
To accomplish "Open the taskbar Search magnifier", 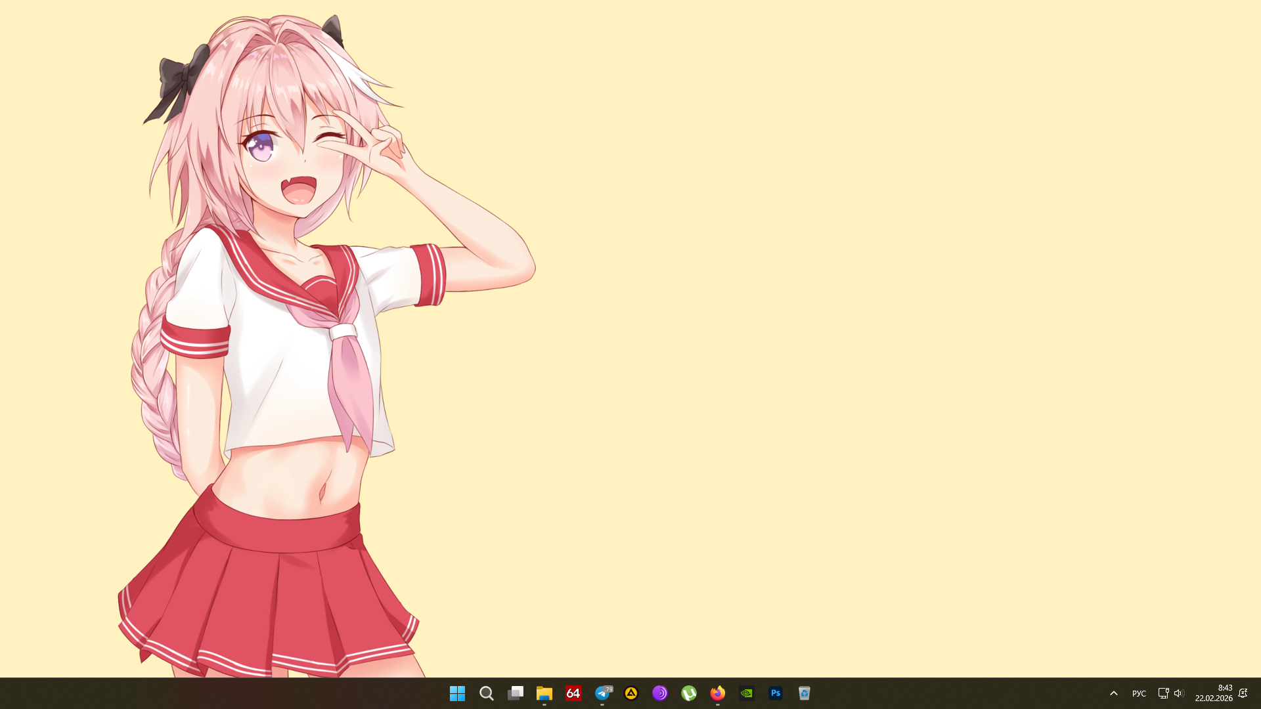I will (x=487, y=693).
